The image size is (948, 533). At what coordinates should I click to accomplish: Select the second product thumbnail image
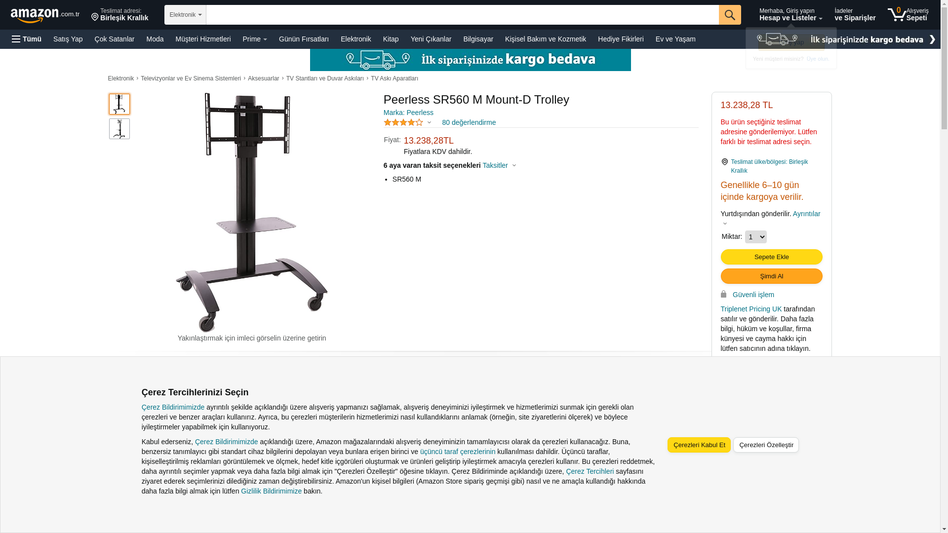[x=119, y=129]
